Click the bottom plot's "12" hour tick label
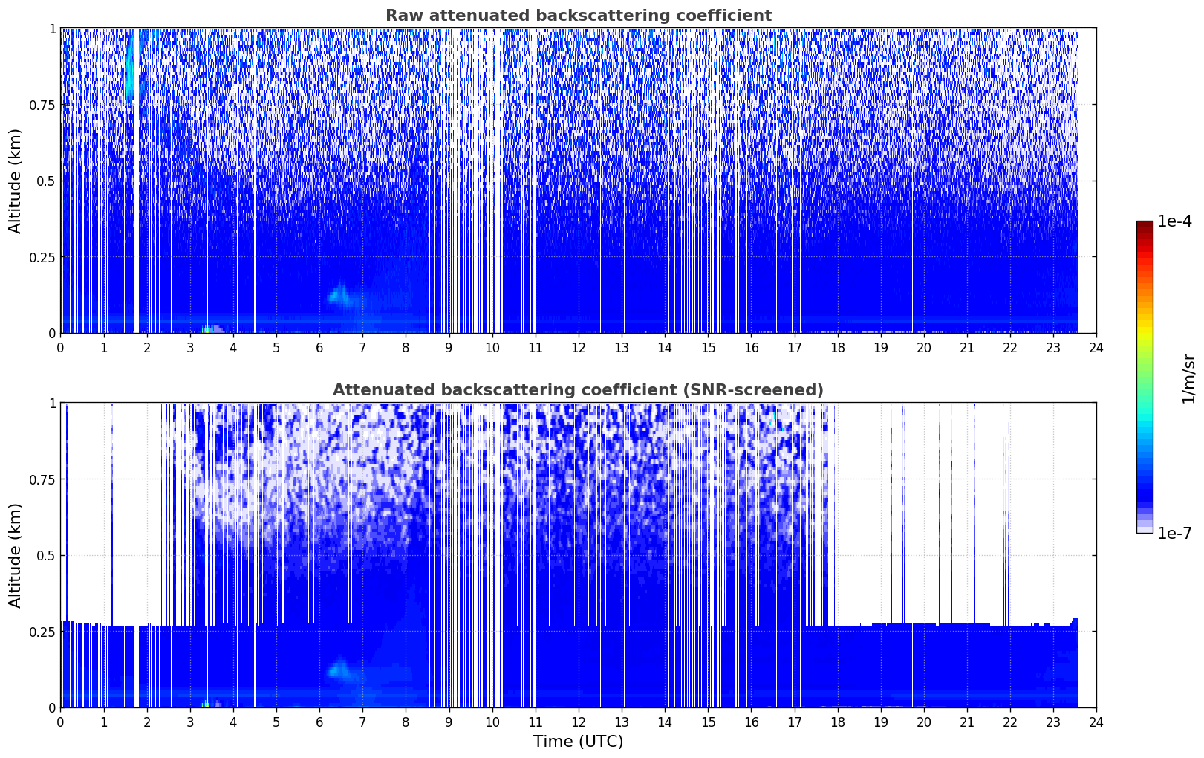 579,722
